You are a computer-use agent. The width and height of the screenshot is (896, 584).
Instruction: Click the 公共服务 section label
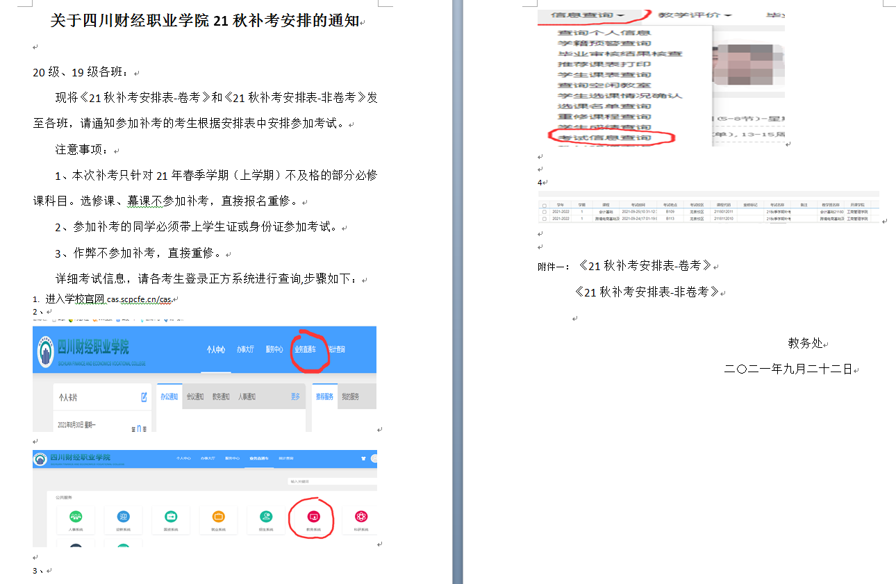(64, 497)
